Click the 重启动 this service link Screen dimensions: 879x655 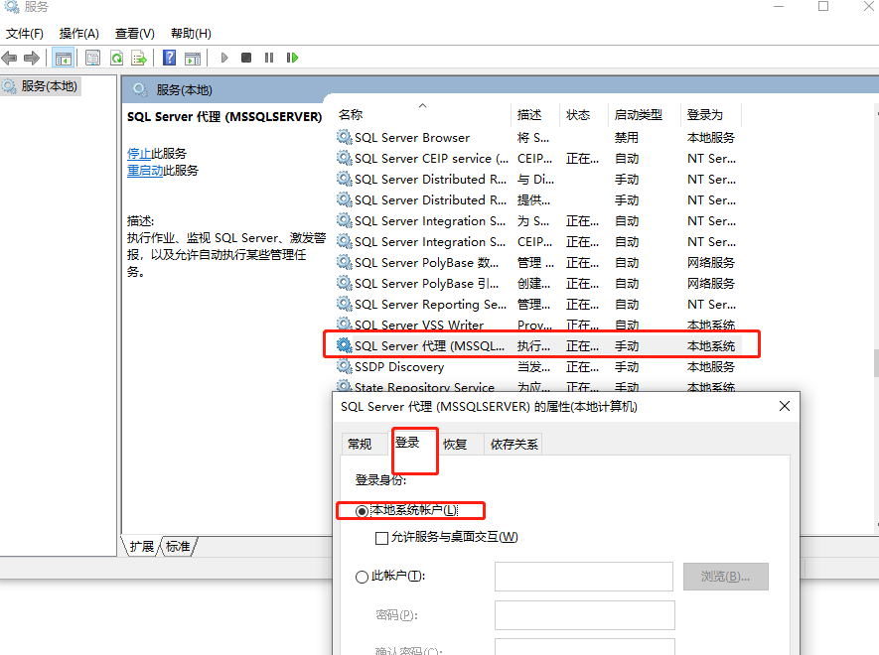point(145,170)
